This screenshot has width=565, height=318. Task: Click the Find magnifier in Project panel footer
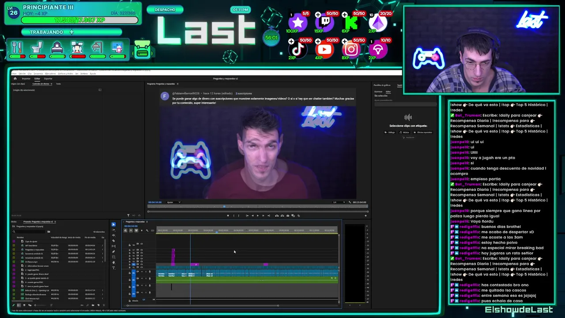pos(87,305)
